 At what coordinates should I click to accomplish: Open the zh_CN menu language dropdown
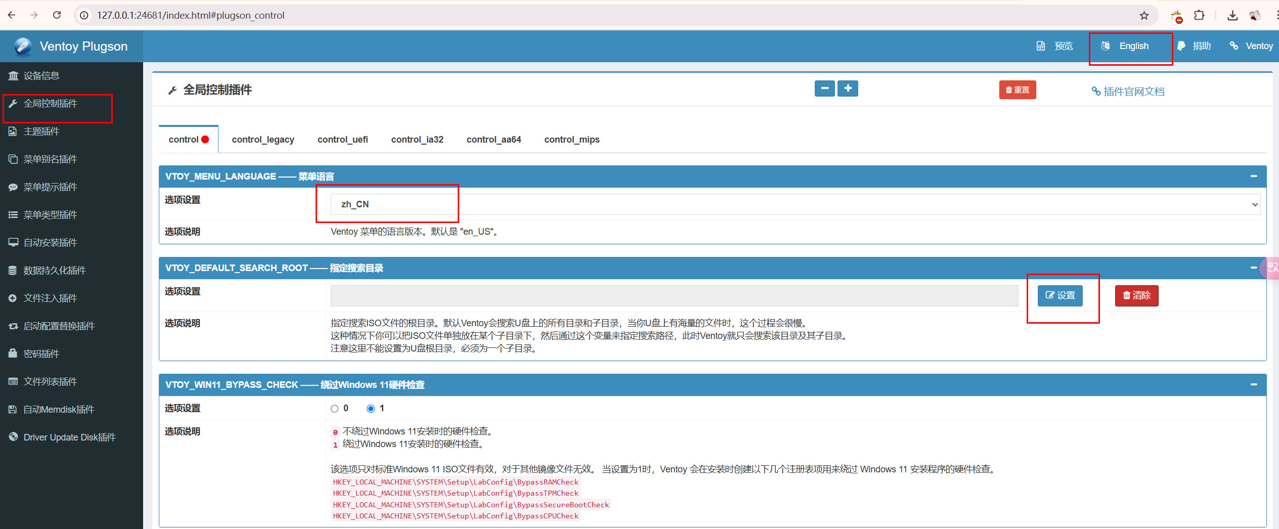(x=795, y=204)
